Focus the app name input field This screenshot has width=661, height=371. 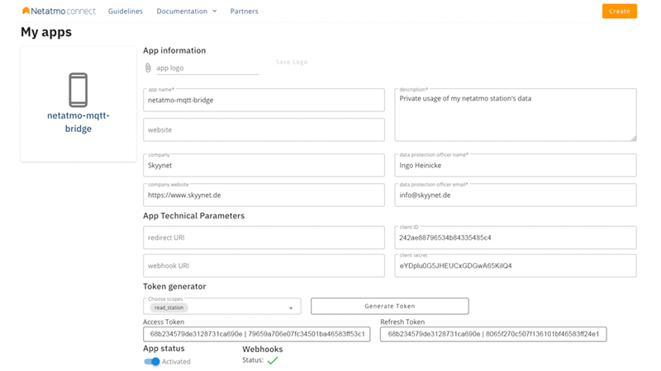264,101
